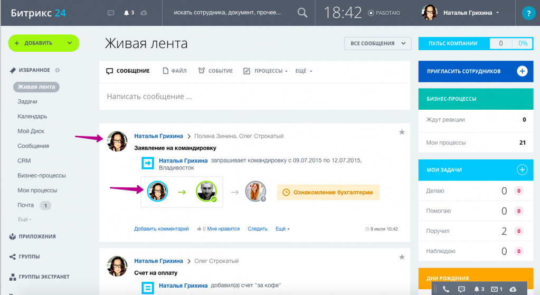Screen dimensions: 540x295
Task: Open mail envelope icon in bottom bar
Action: [497, 289]
